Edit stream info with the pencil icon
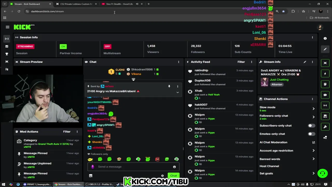The width and height of the screenshot is (332, 187). pyautogui.click(x=305, y=62)
